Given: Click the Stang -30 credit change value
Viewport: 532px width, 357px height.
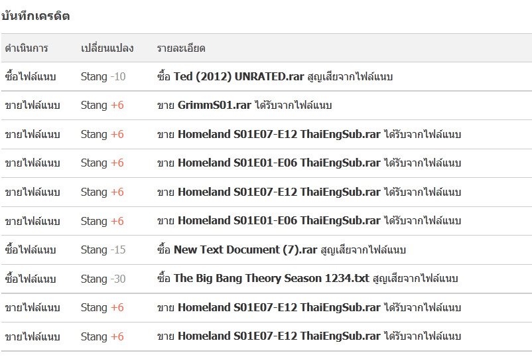Looking at the screenshot, I should coord(103,279).
